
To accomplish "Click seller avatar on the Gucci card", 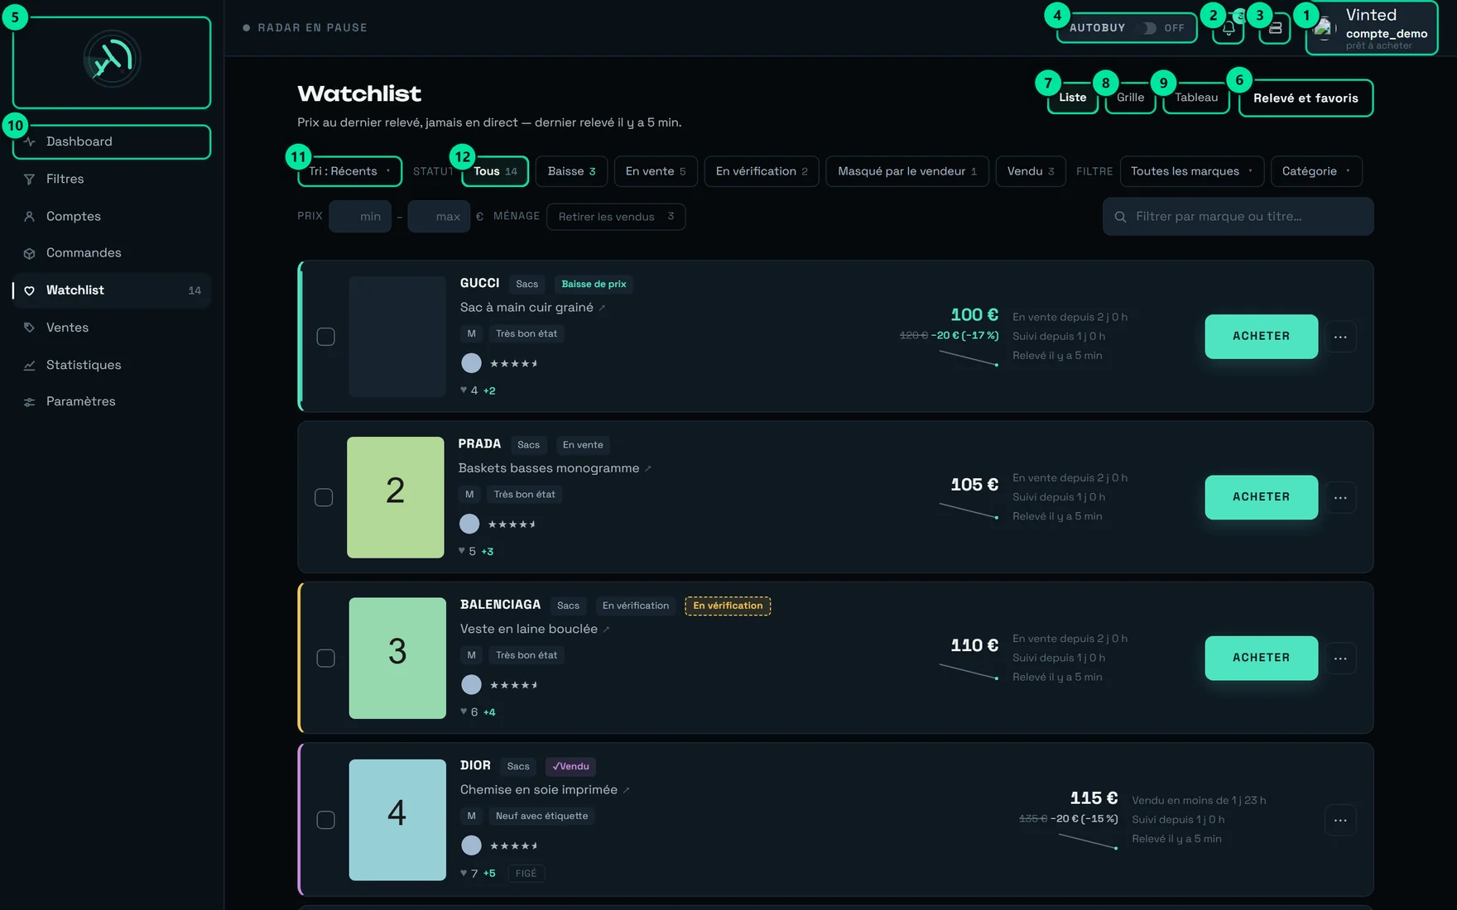I will click(471, 363).
